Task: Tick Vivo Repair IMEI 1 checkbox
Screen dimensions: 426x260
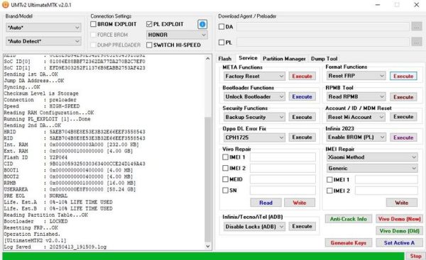Action: click(x=225, y=157)
